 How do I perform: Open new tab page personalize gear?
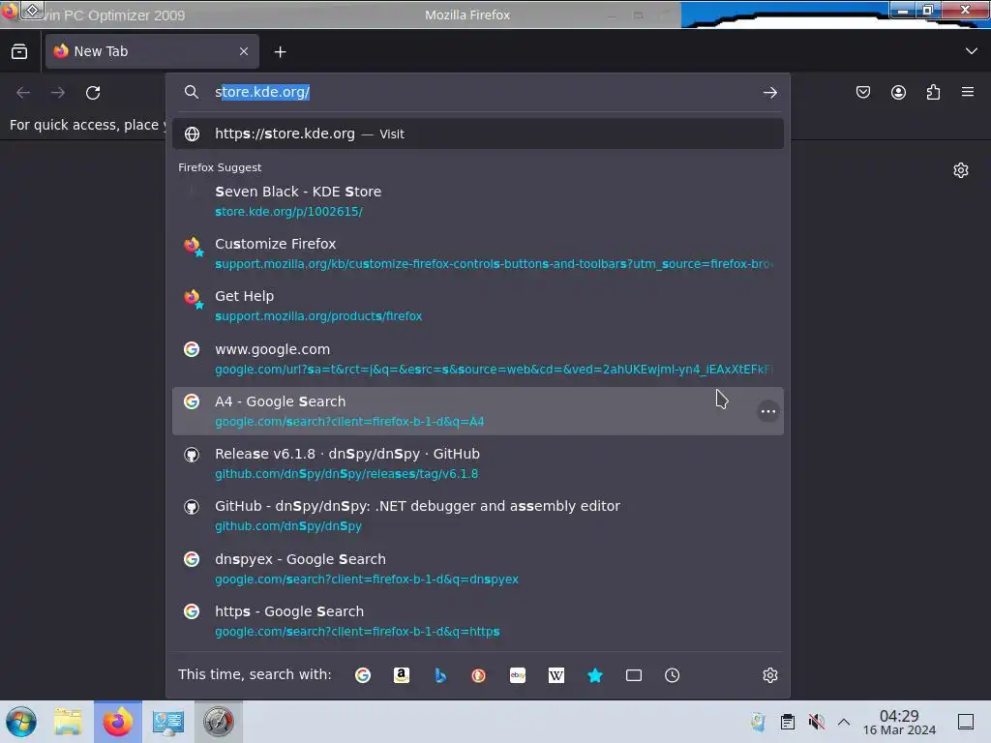tap(961, 170)
